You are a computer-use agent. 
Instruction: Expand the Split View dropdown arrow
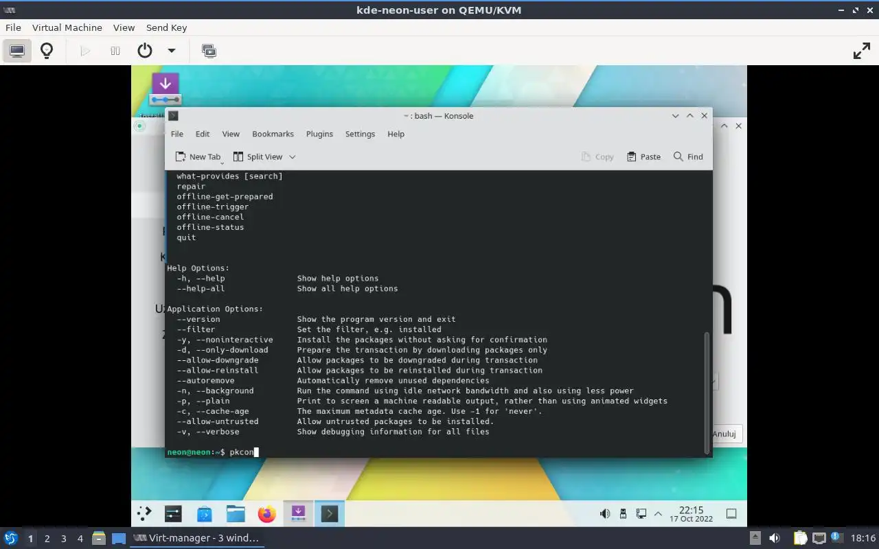[292, 156]
